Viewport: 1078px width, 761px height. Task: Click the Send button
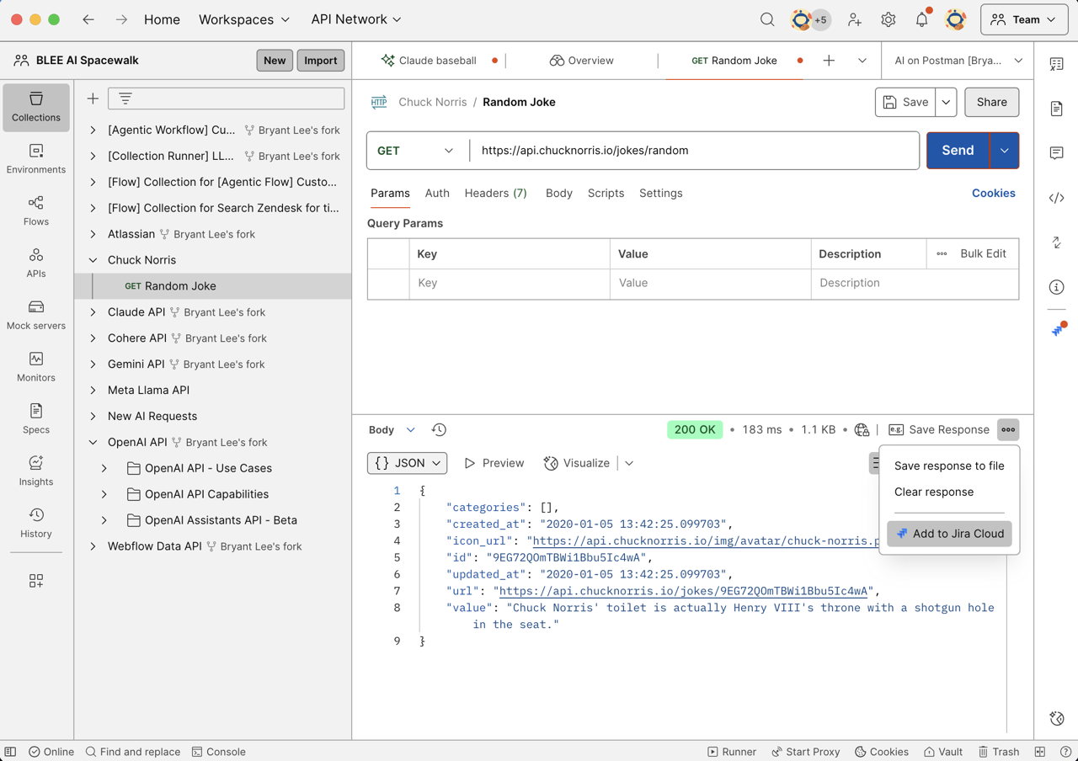[x=957, y=151]
